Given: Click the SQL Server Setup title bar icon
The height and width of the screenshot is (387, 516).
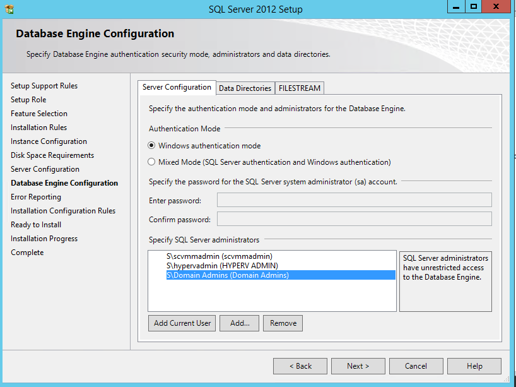Looking at the screenshot, I should pos(9,9).
